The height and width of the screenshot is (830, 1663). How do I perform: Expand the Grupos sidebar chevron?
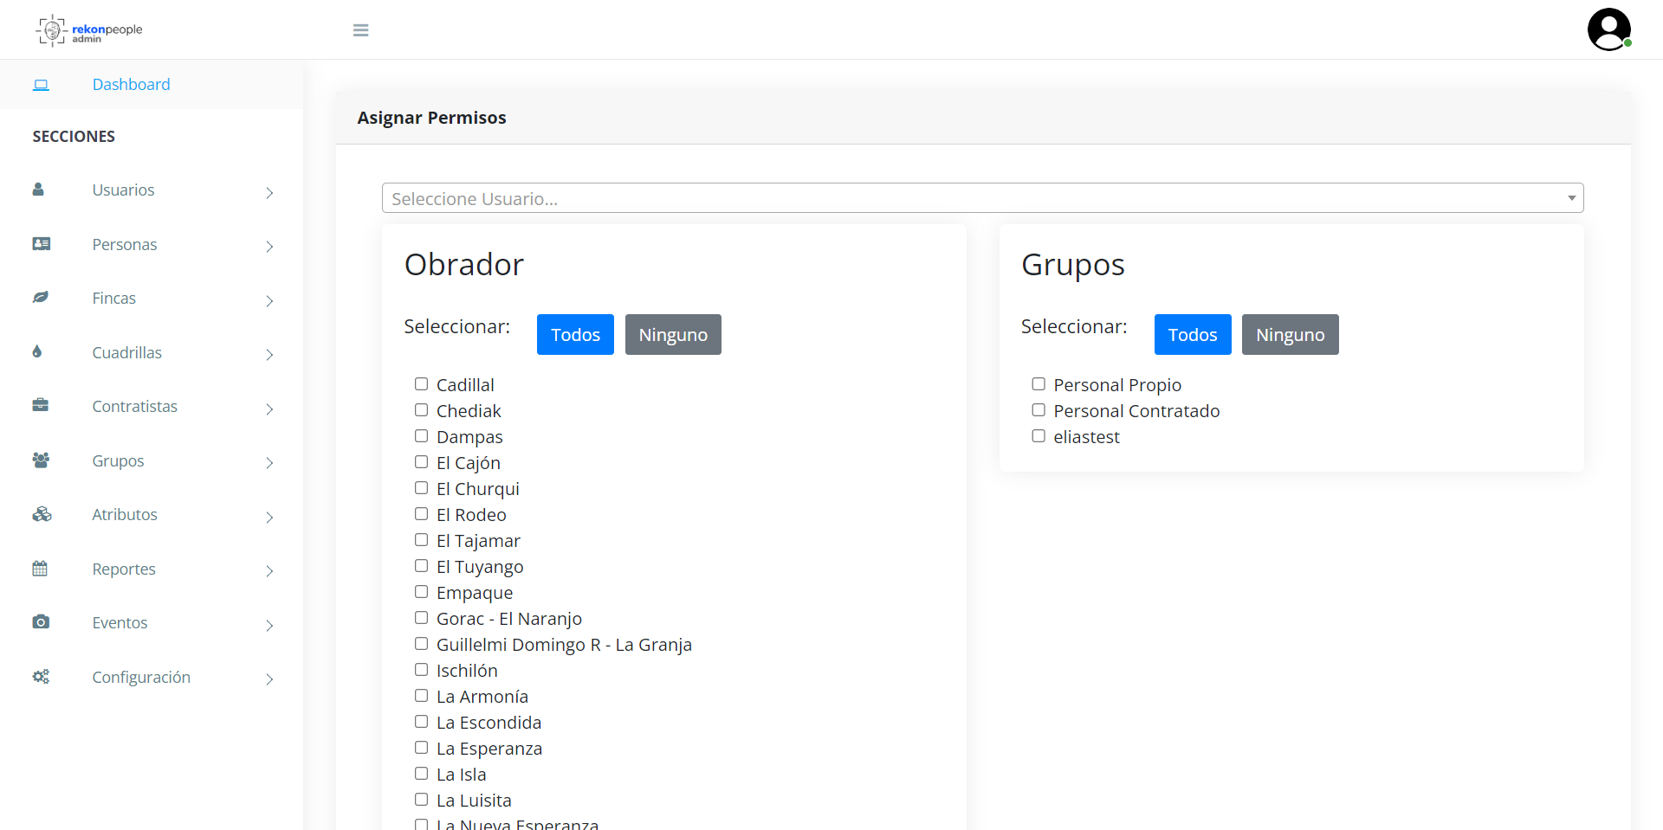click(269, 463)
